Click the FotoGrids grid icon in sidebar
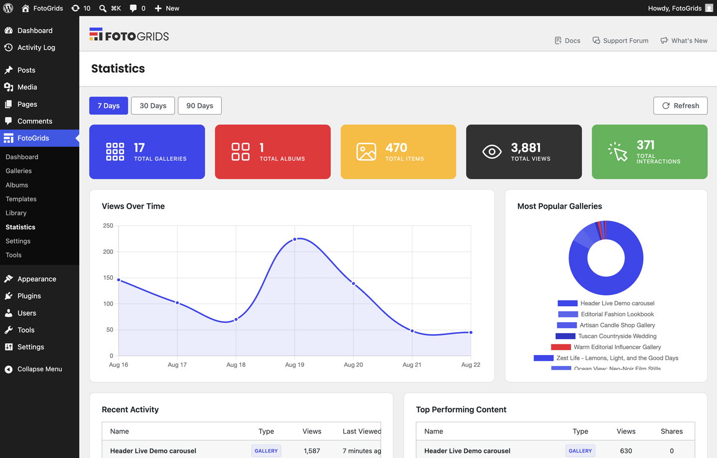 8,138
